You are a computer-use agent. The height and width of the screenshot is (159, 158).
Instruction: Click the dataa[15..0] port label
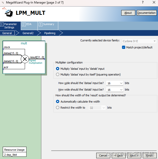click(11, 53)
